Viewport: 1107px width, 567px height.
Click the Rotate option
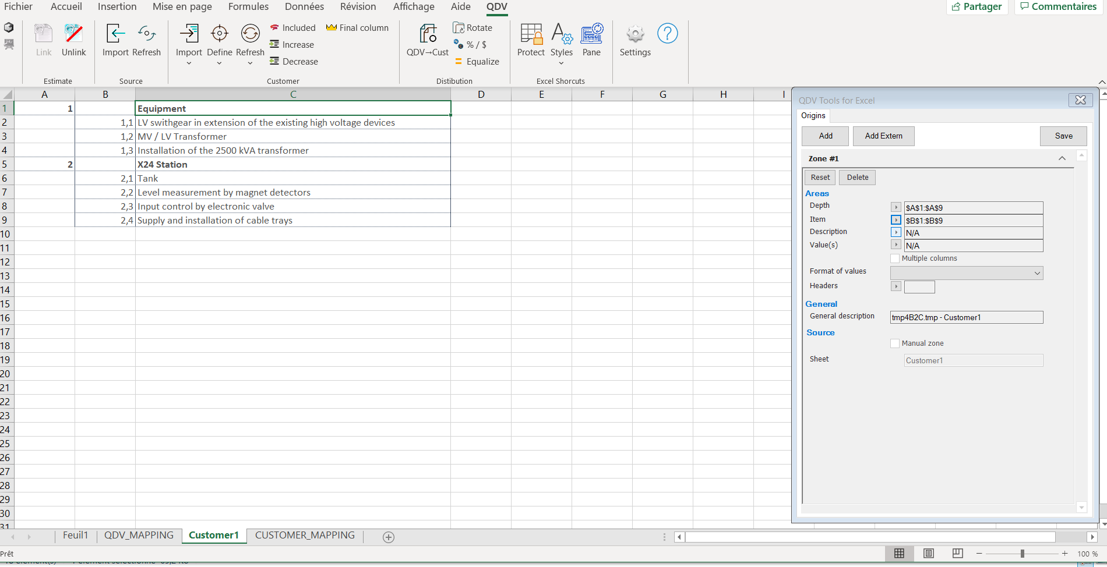tap(473, 27)
